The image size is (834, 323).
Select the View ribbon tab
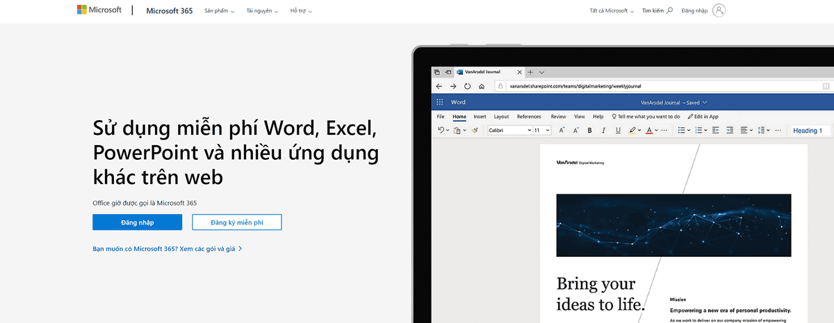pyautogui.click(x=579, y=117)
